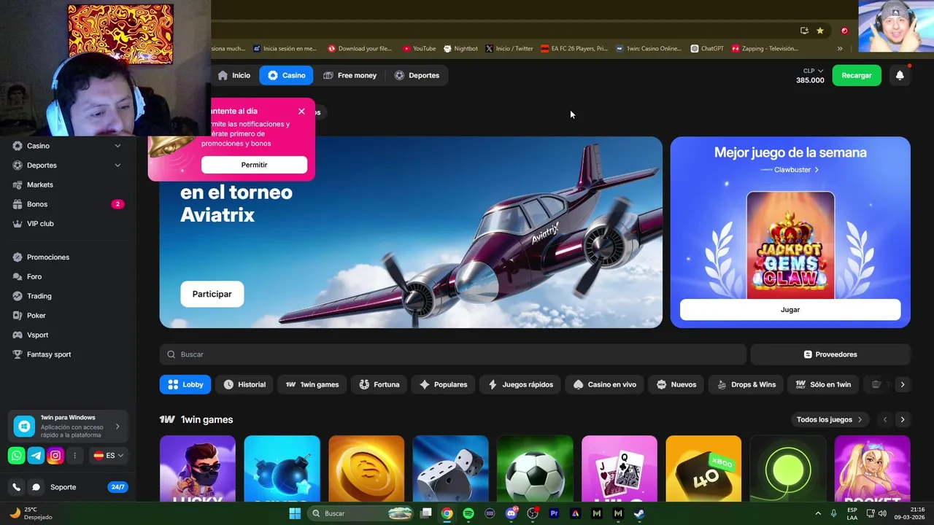Open the Telegram social icon

tap(36, 456)
